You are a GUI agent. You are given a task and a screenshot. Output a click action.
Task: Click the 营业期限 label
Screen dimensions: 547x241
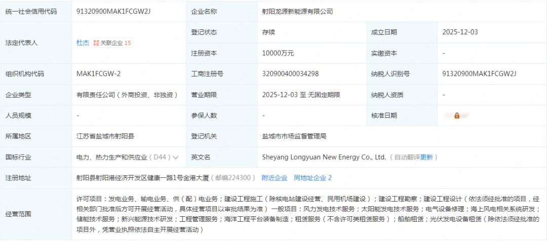(204, 94)
